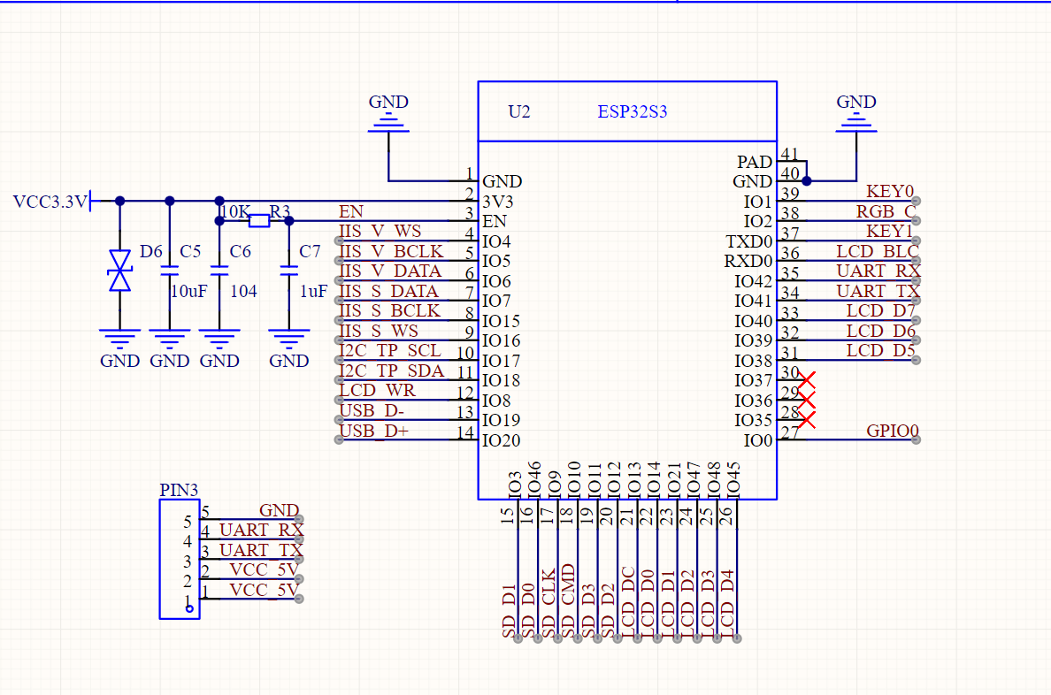
Task: Select the IIS_S_WS net label
Action: 379,331
